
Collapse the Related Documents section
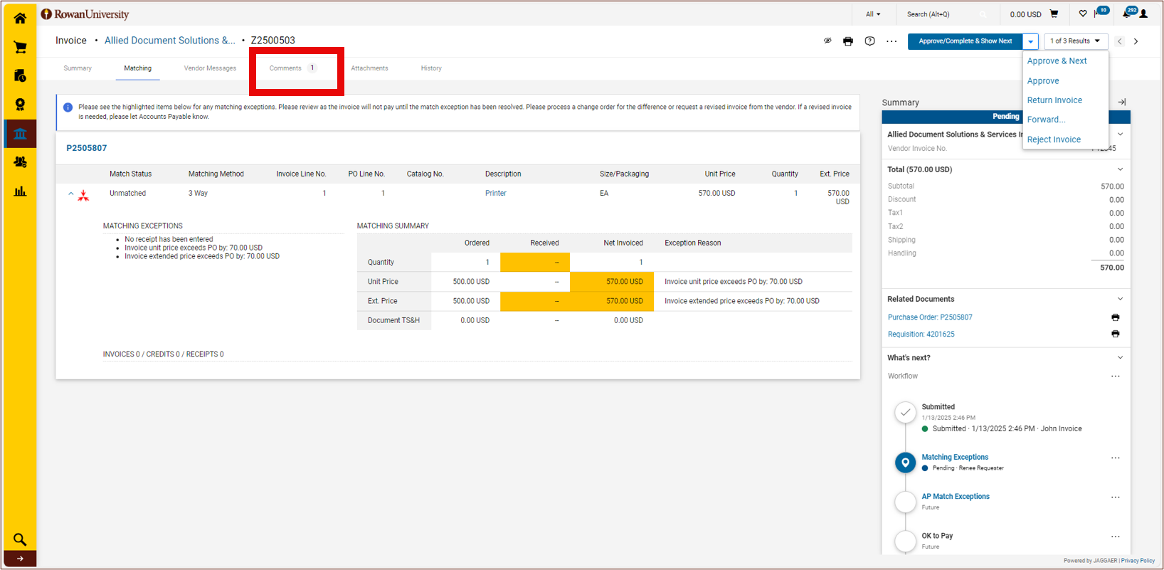pos(1120,299)
